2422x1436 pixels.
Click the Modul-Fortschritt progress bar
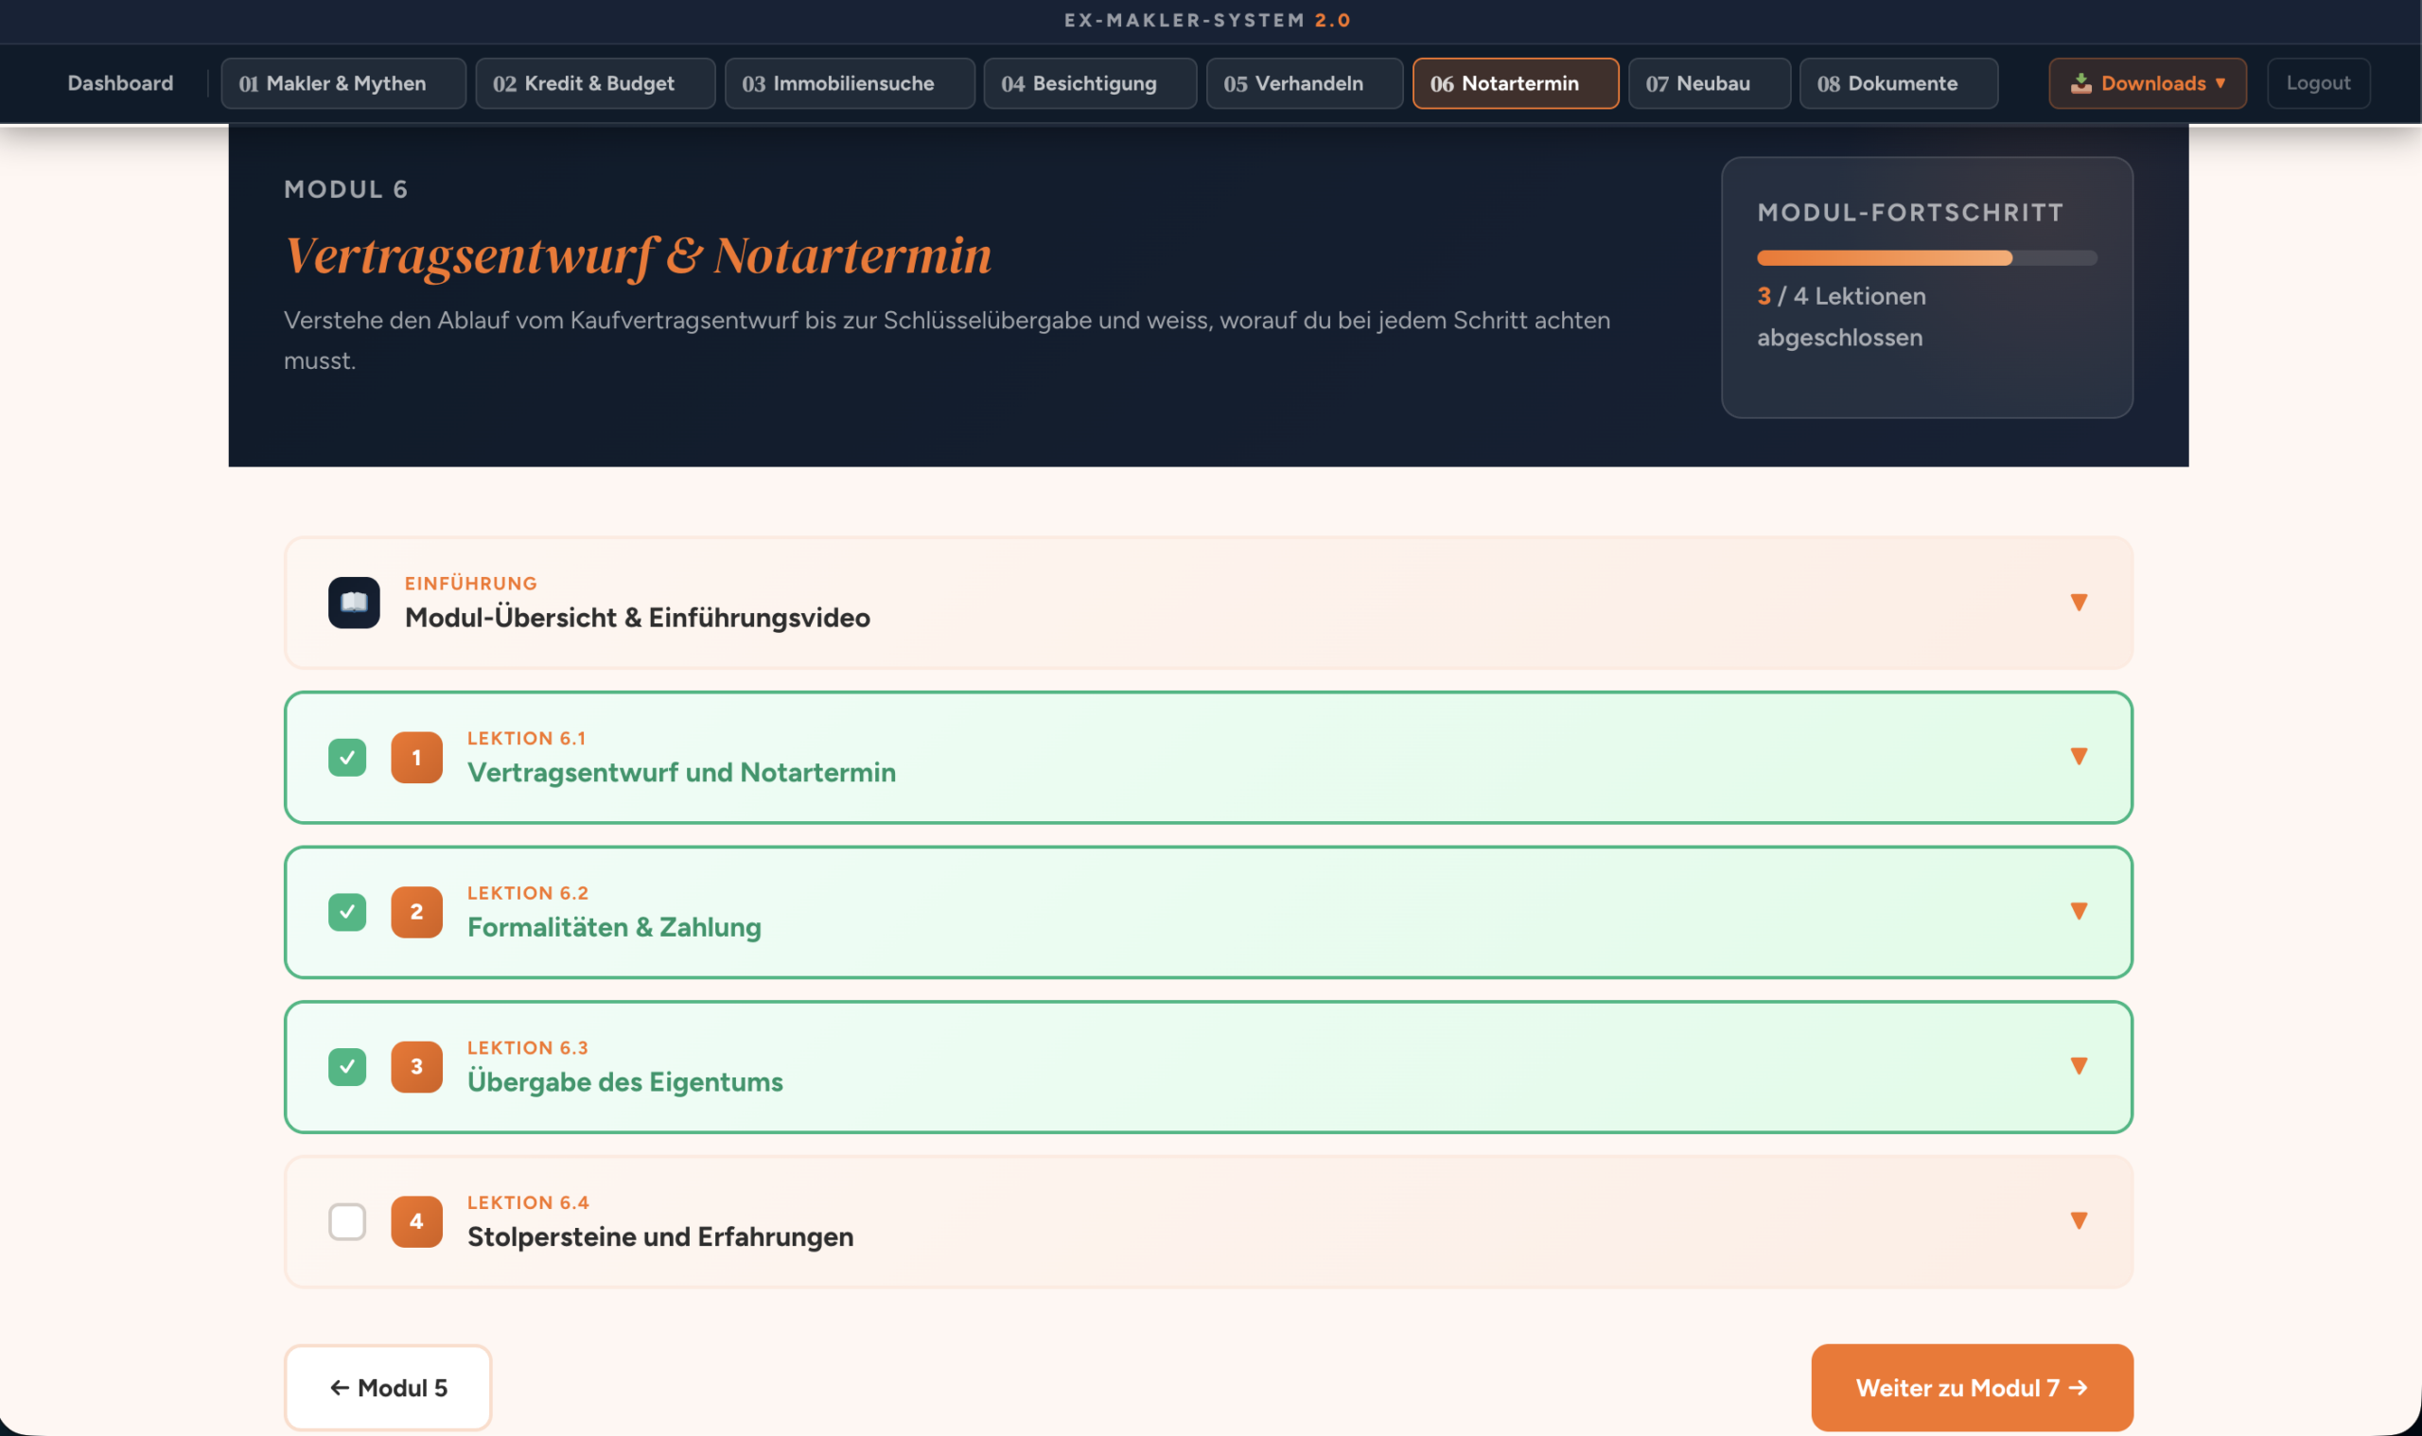tap(1926, 258)
